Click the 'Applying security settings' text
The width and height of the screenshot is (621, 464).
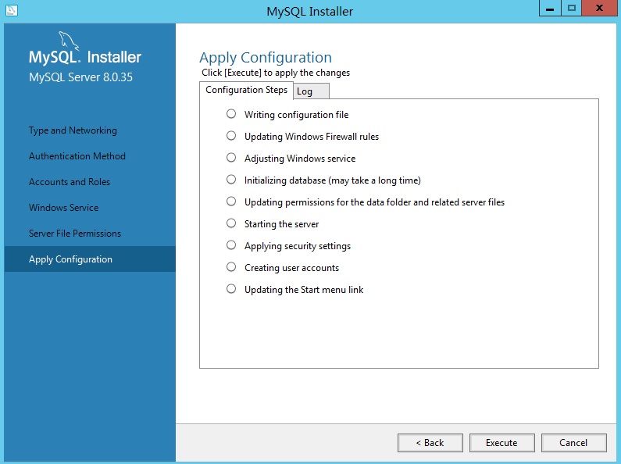point(298,246)
